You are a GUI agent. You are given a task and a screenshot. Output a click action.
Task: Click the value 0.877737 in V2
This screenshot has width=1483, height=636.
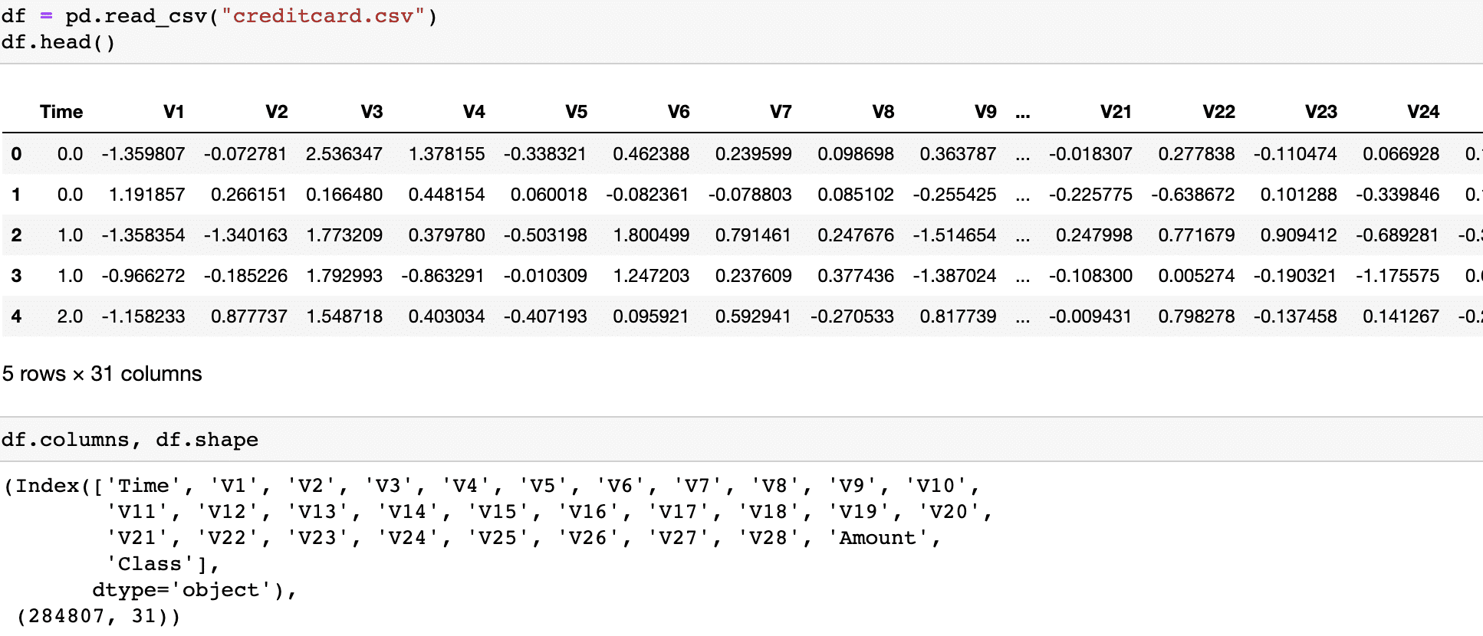point(249,316)
